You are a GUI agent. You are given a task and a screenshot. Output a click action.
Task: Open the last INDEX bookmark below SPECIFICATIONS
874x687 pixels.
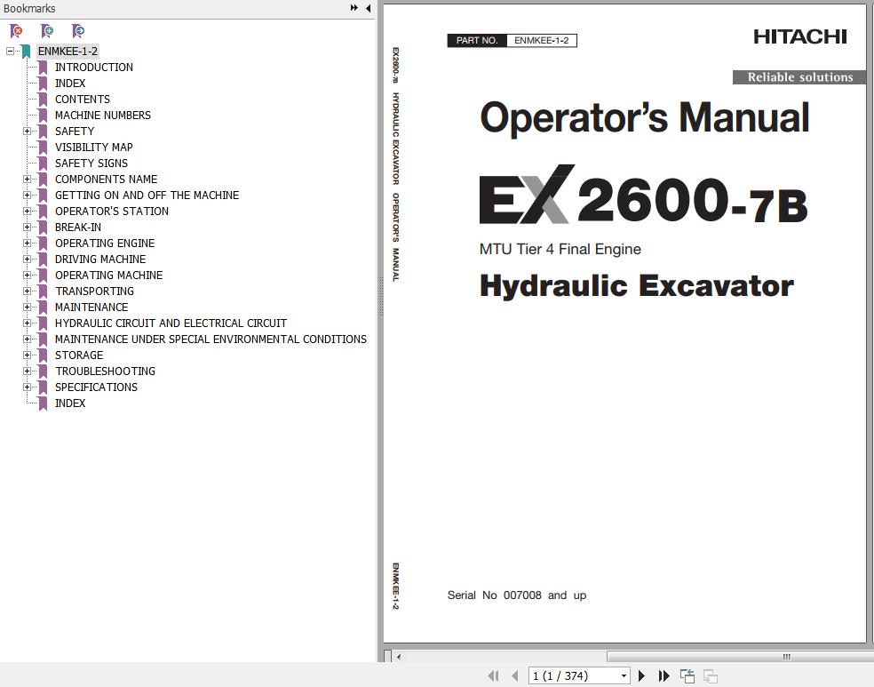point(70,403)
